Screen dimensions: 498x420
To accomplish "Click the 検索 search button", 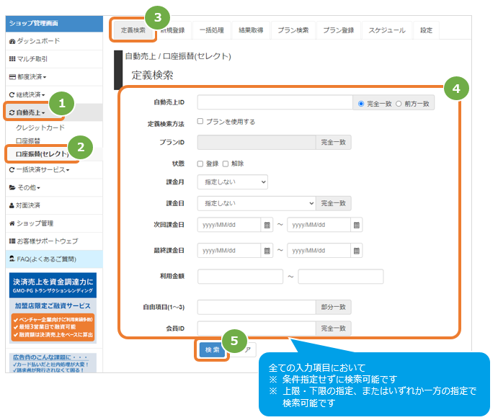I will click(212, 349).
